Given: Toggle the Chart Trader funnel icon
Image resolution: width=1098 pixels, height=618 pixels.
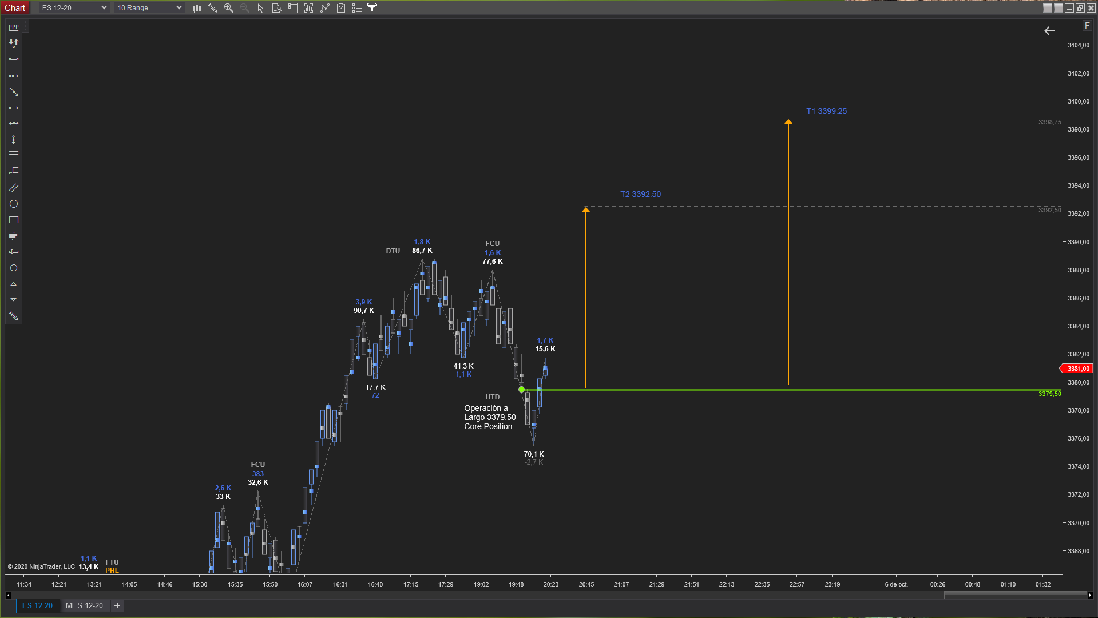Looking at the screenshot, I should coord(372,8).
